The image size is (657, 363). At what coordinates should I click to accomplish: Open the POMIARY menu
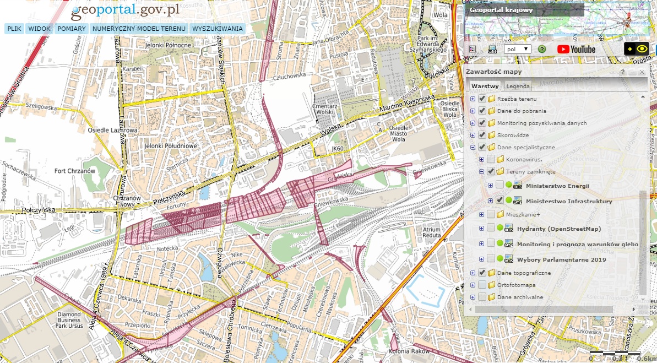pyautogui.click(x=72, y=29)
